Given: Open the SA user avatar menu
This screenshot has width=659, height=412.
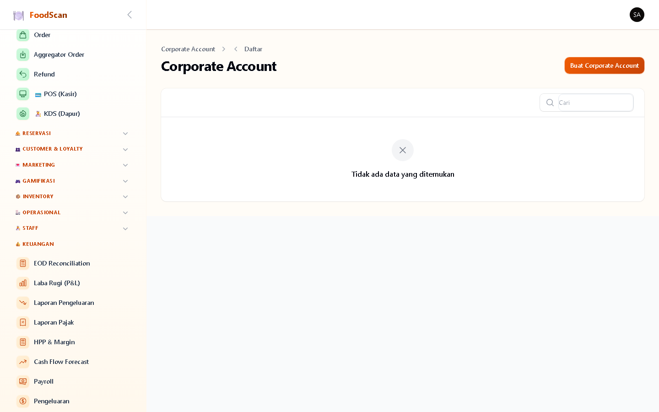Looking at the screenshot, I should pos(637,15).
